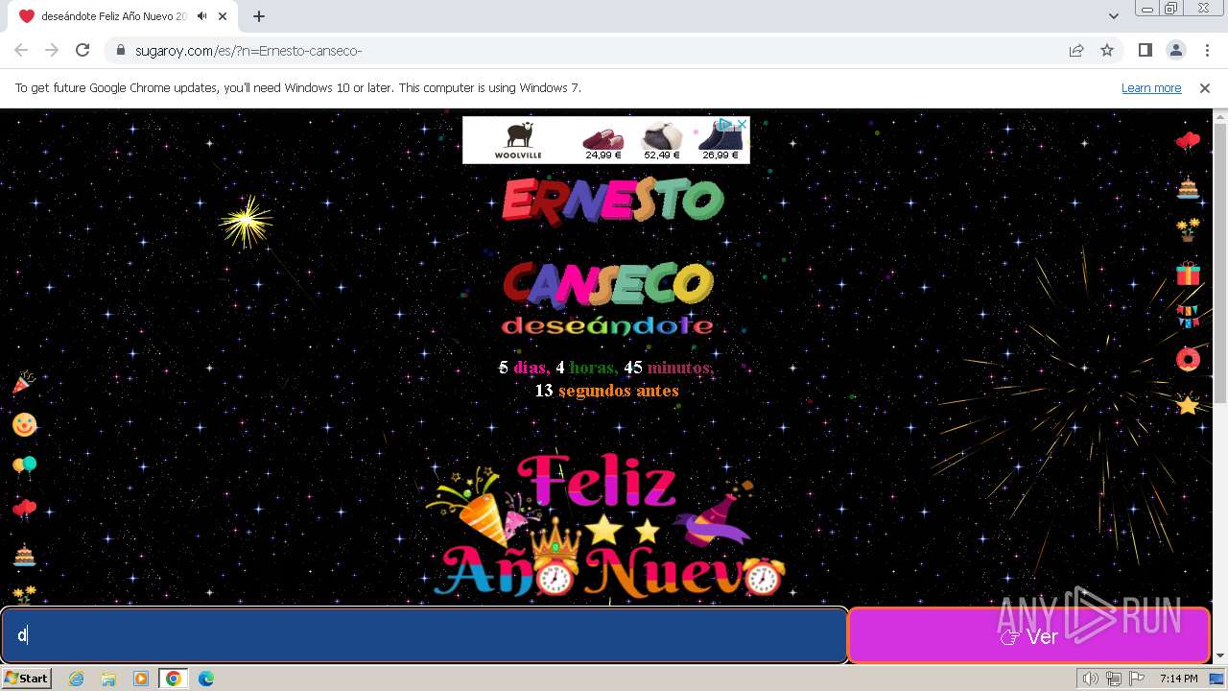
Task: Select the flower pot icon on right sidebar
Action: tap(1188, 230)
